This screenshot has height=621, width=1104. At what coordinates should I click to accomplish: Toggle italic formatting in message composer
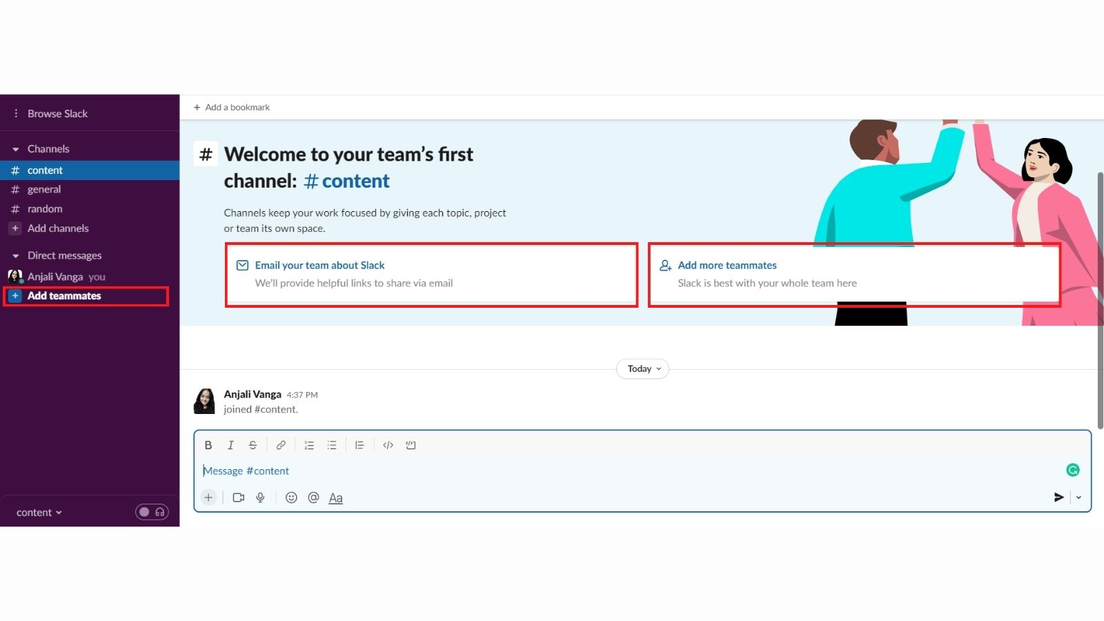click(x=230, y=445)
